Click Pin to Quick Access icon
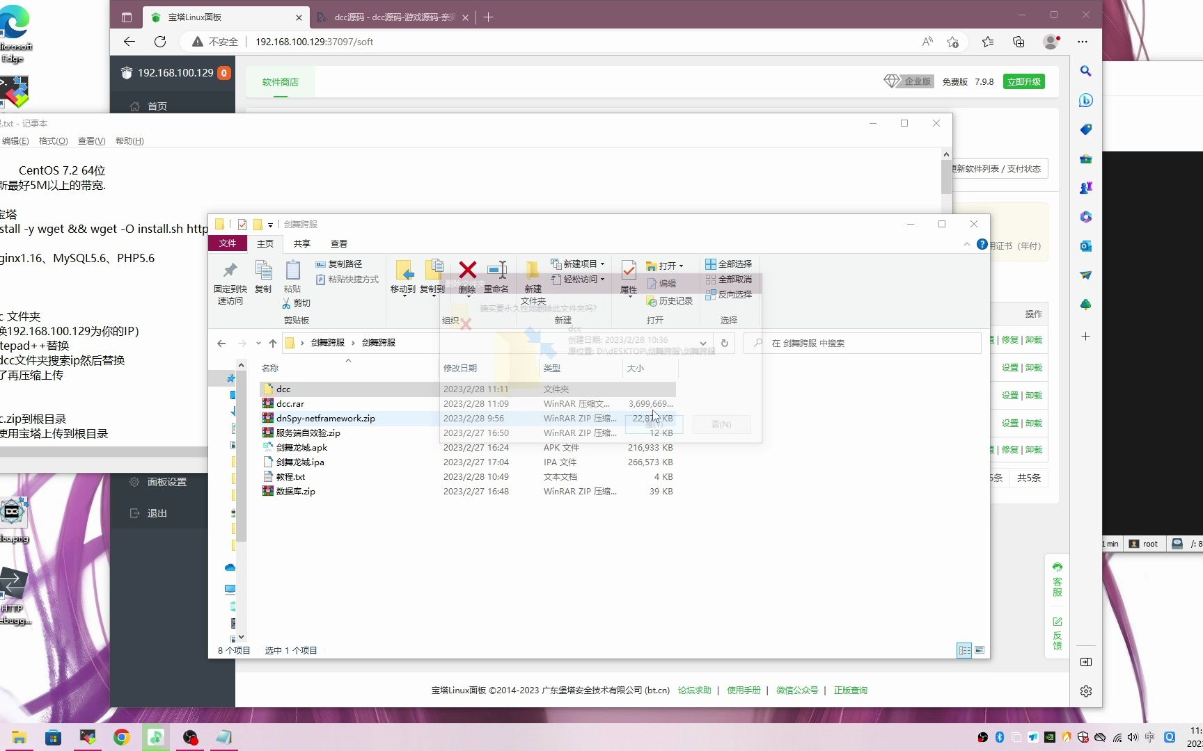This screenshot has width=1203, height=751. coord(230,282)
